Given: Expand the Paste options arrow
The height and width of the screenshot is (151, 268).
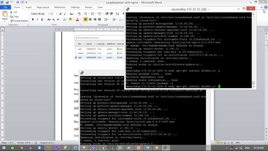Looking at the screenshot, I should (5, 21).
